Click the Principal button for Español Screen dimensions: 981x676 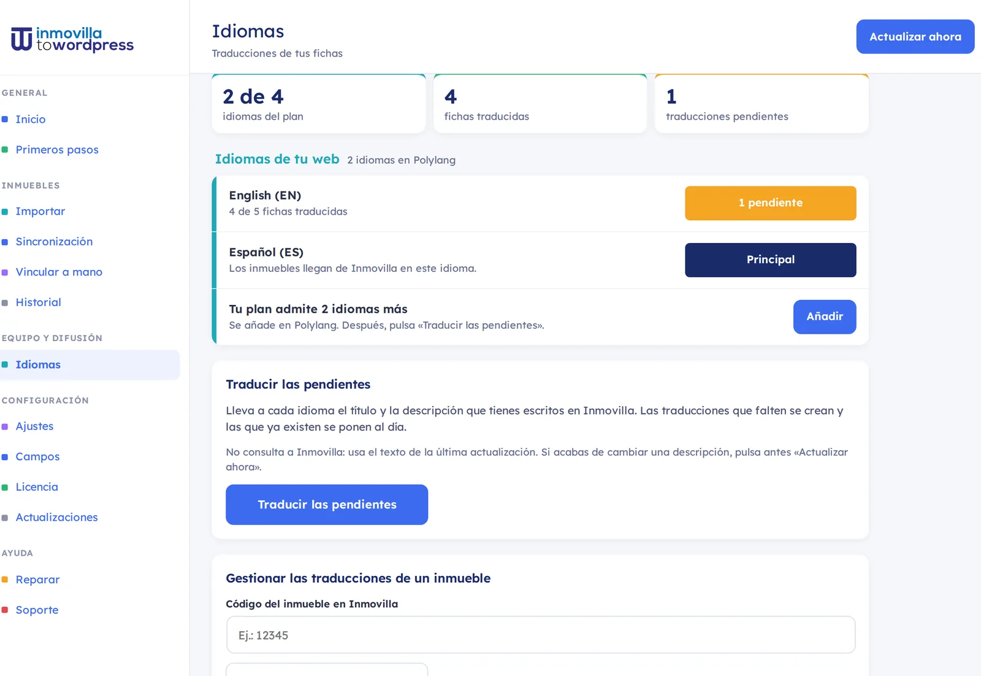point(770,260)
